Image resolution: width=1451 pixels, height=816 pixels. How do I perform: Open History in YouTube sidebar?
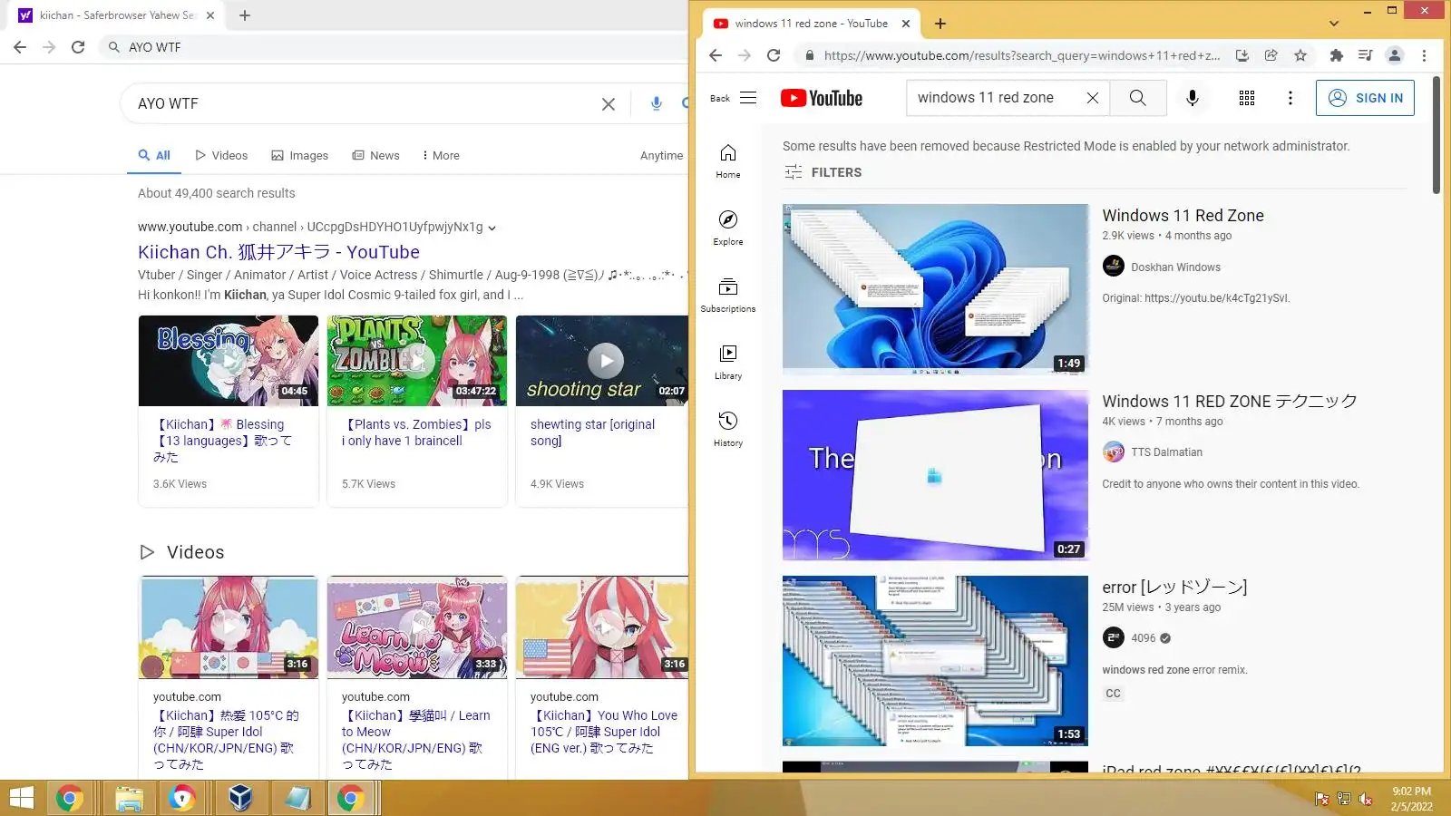(x=728, y=429)
